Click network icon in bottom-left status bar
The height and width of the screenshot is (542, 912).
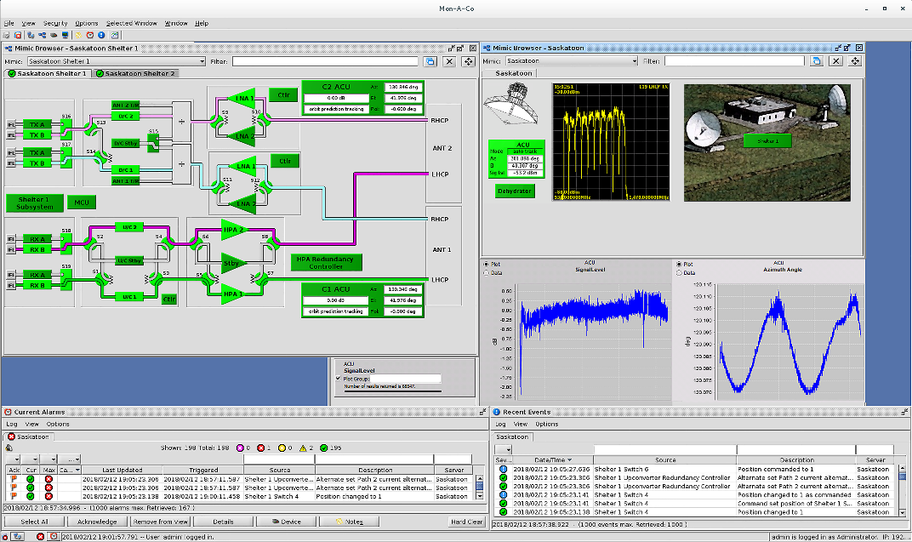click(x=18, y=536)
